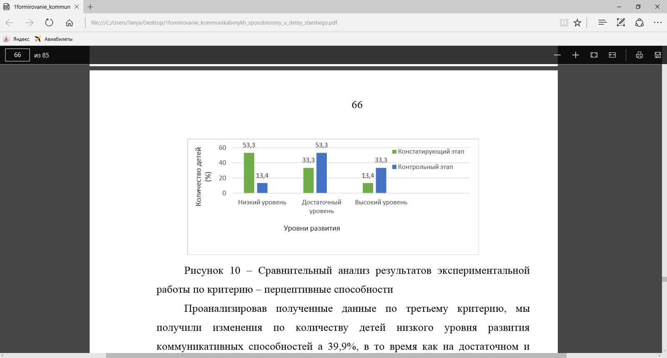Print the PDF document
Viewport: 667px width, 358px height.
[639, 55]
